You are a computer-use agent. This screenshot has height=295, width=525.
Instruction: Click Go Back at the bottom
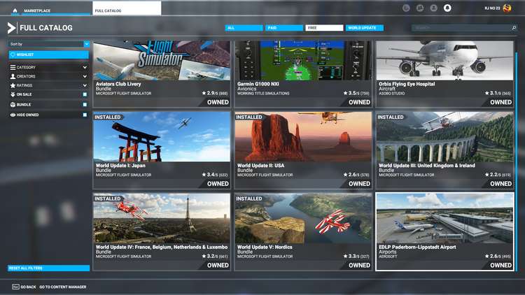point(28,287)
